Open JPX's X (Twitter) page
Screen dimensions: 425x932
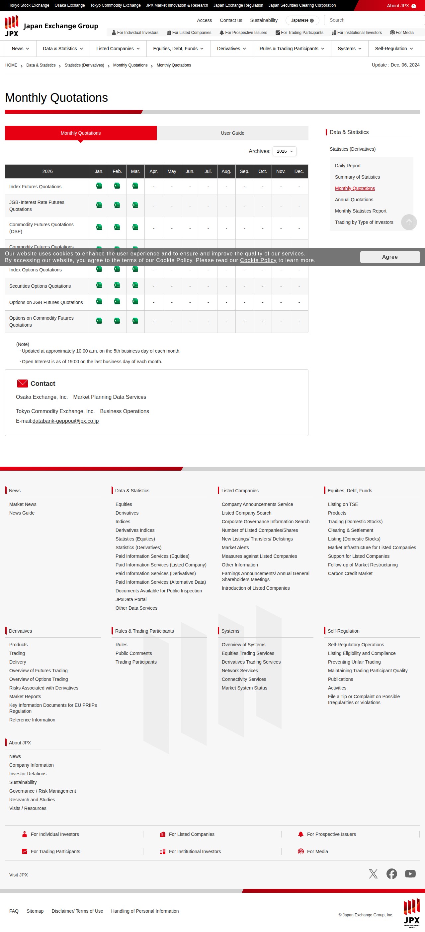click(373, 874)
